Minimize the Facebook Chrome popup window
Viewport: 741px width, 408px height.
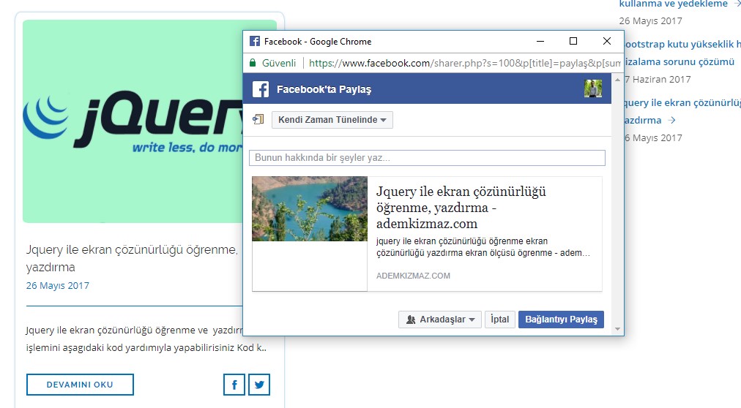click(x=540, y=41)
